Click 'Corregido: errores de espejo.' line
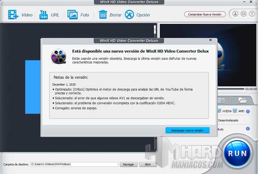258x174 pixels. 76,108
